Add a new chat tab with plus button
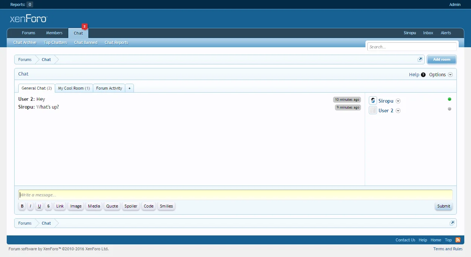This screenshot has width=471, height=257. tap(129, 88)
